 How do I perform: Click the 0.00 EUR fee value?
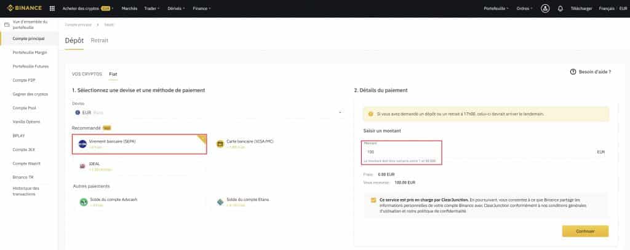tap(386, 174)
